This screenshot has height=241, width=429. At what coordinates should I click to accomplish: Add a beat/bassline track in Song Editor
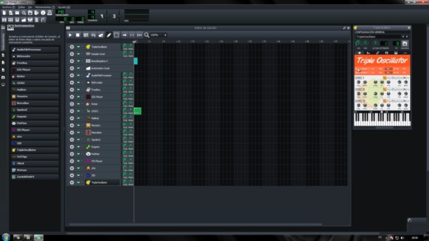point(86,35)
